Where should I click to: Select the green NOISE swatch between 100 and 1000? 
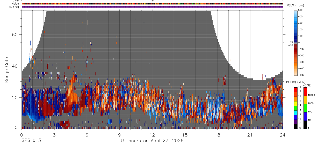coord(305,108)
